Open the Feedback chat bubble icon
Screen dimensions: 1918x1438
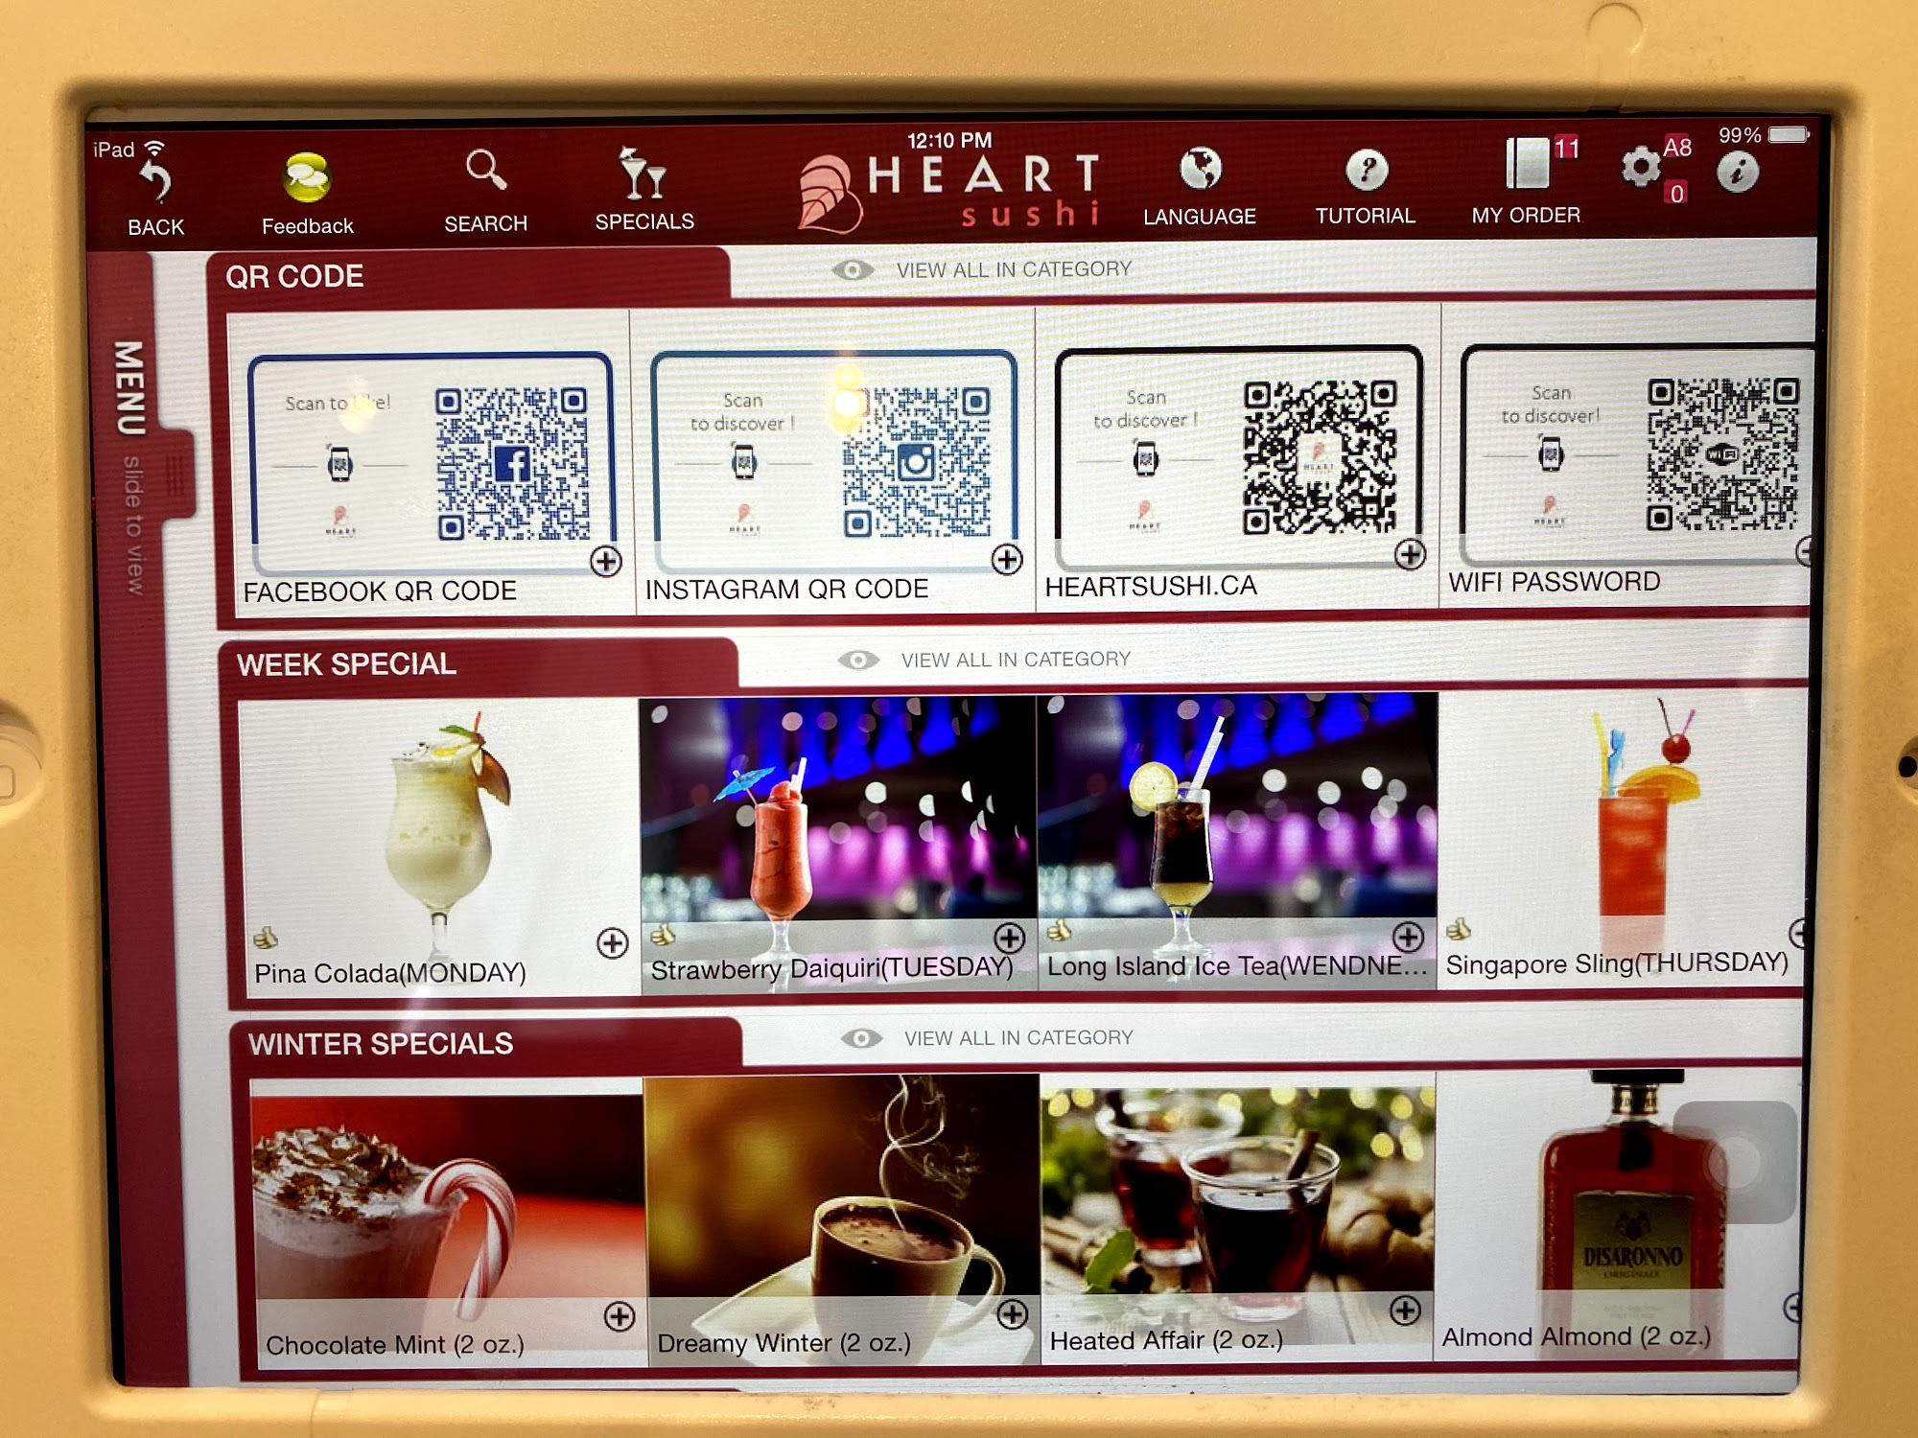click(307, 178)
